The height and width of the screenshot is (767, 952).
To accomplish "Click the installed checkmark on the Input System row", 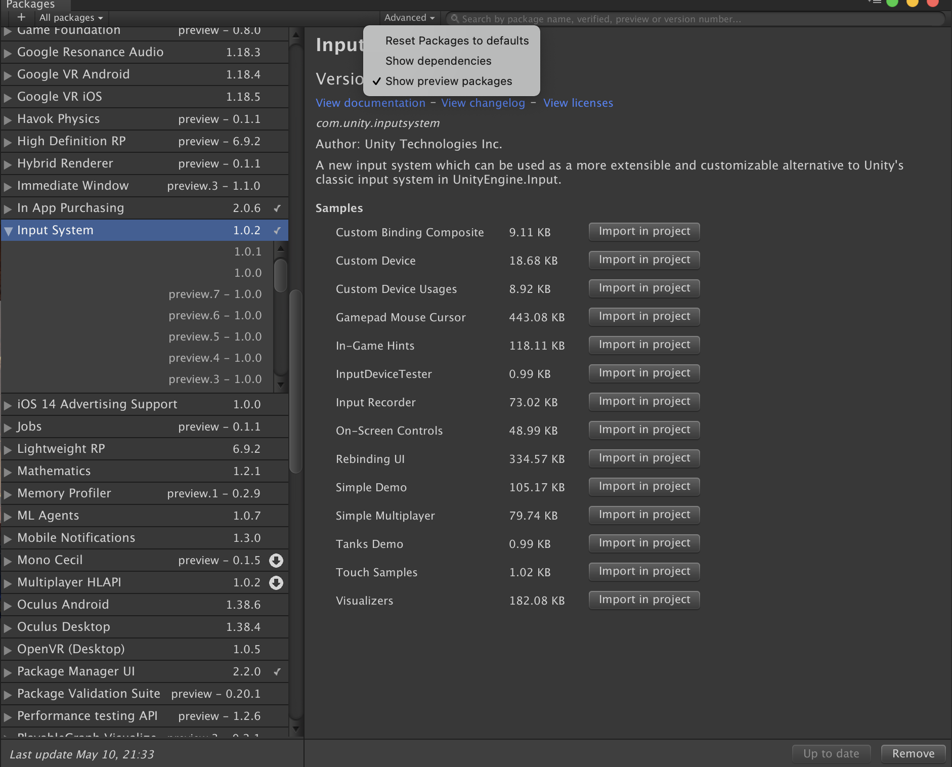I will (x=277, y=230).
